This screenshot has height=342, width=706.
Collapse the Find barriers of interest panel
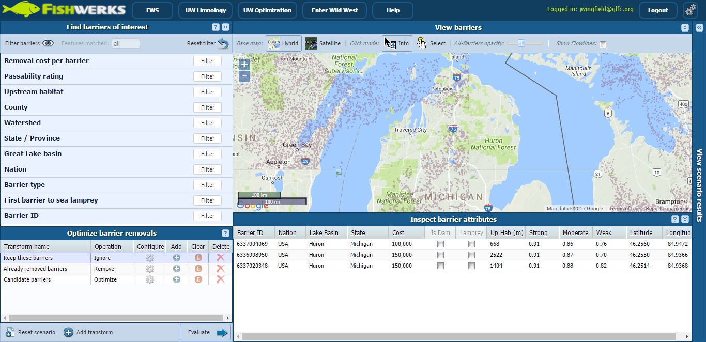pyautogui.click(x=226, y=27)
